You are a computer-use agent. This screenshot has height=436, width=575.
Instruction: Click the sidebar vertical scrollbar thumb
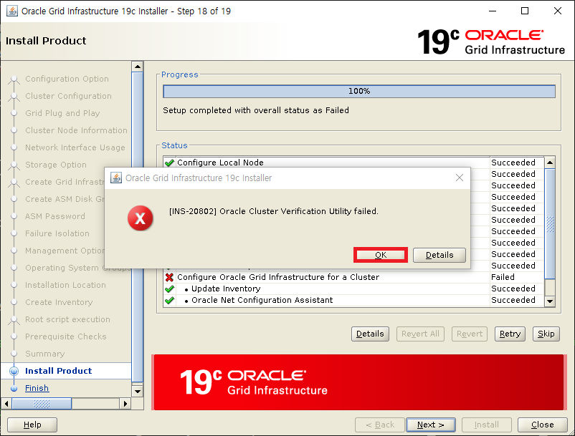[x=138, y=227]
